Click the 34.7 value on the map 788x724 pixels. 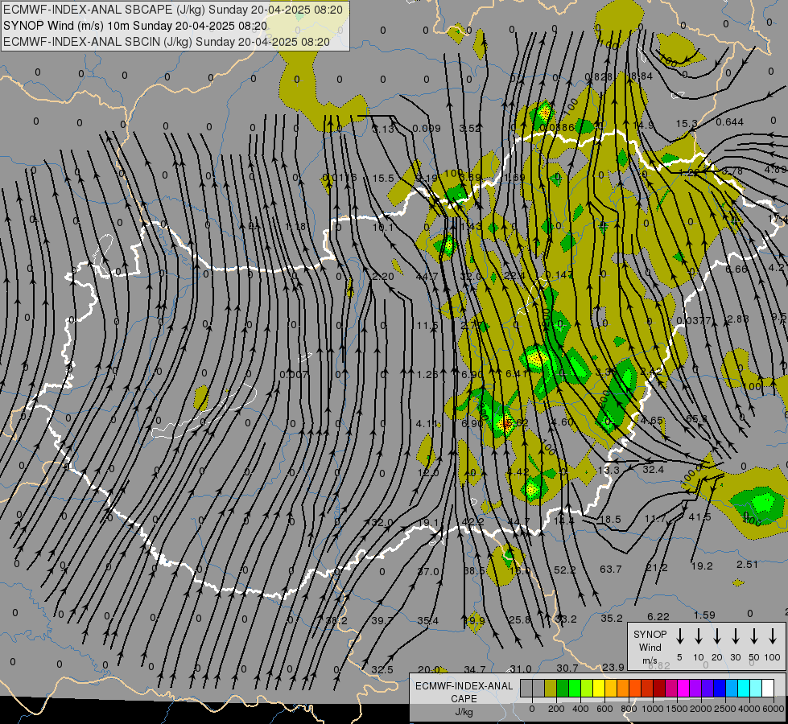pyautogui.click(x=475, y=669)
